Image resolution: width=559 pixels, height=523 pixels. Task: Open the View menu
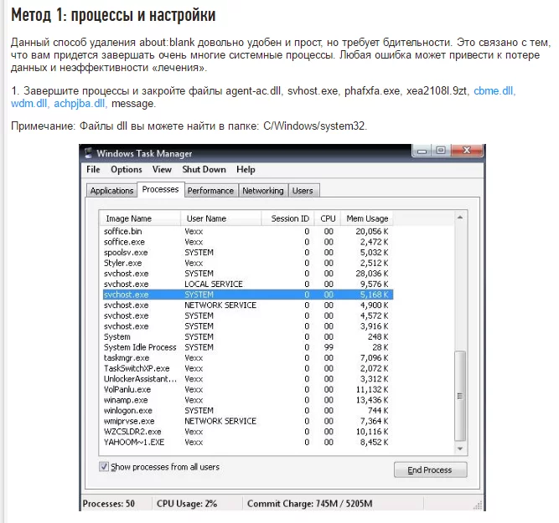pyautogui.click(x=162, y=170)
